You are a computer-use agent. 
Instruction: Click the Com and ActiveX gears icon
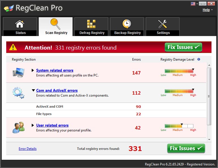tap(18, 93)
